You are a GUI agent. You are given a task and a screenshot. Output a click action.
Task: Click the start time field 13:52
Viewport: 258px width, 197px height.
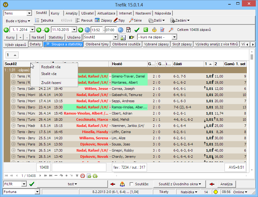click(x=96, y=30)
